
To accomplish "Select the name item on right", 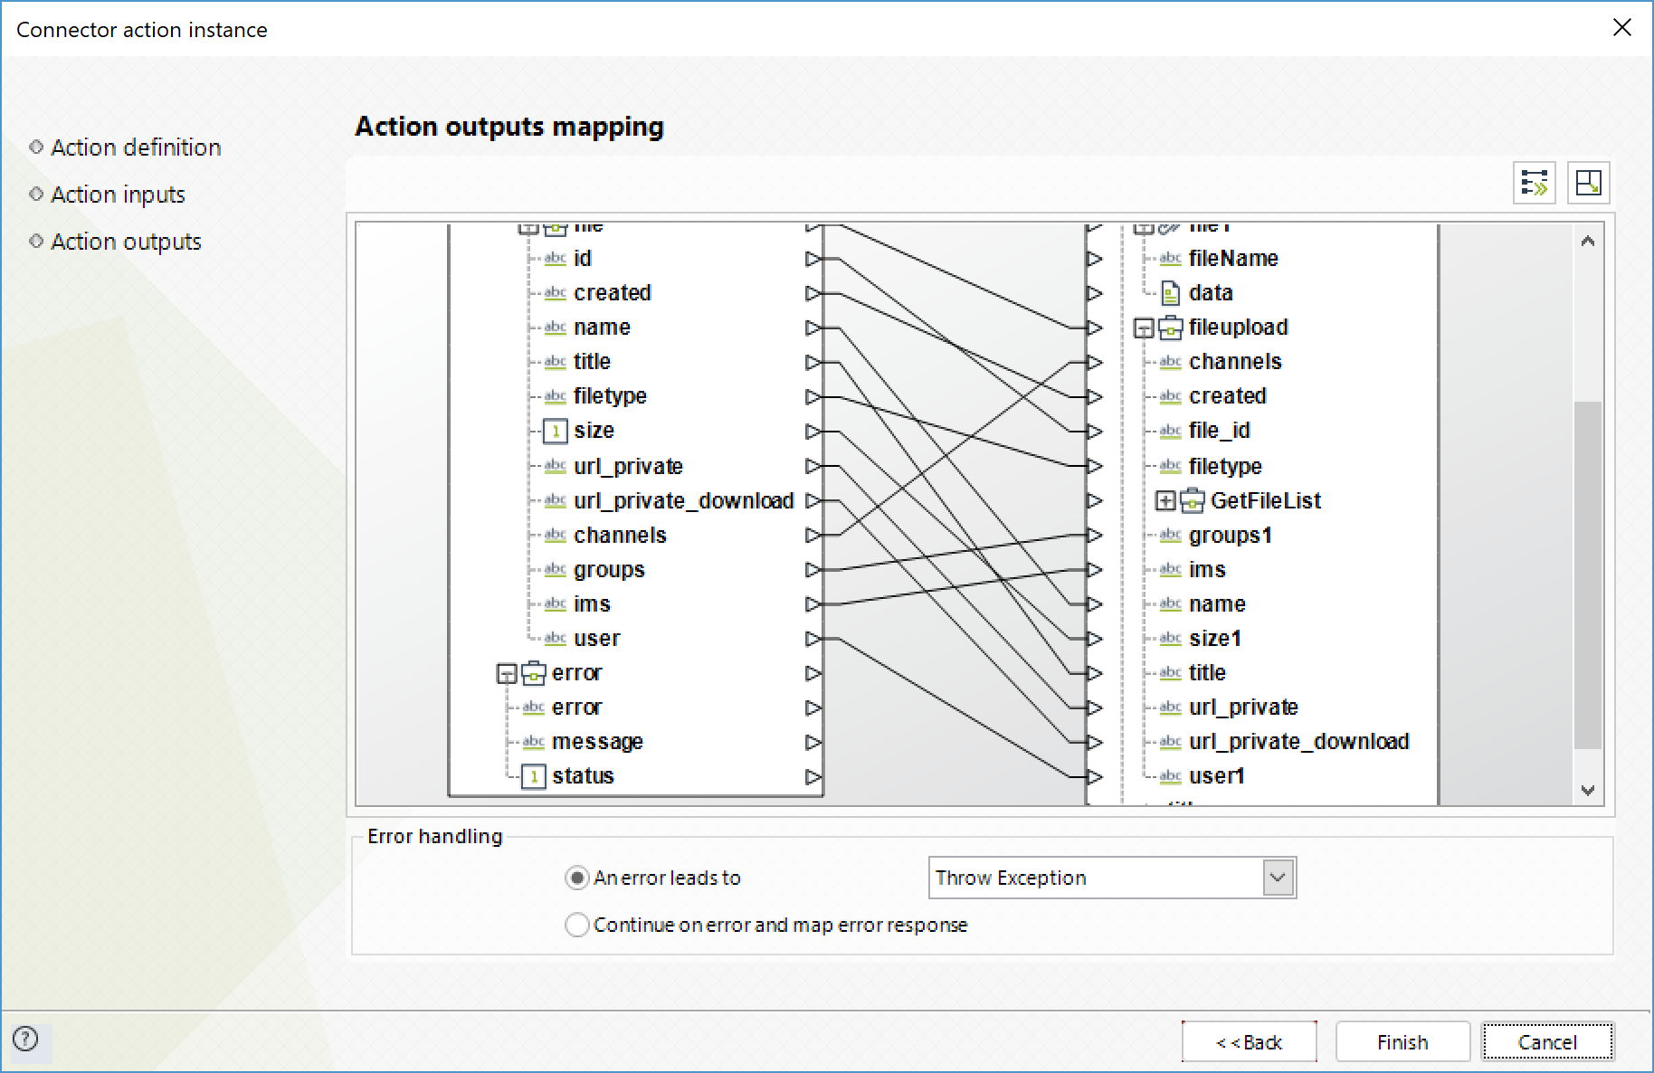I will coord(1217,604).
